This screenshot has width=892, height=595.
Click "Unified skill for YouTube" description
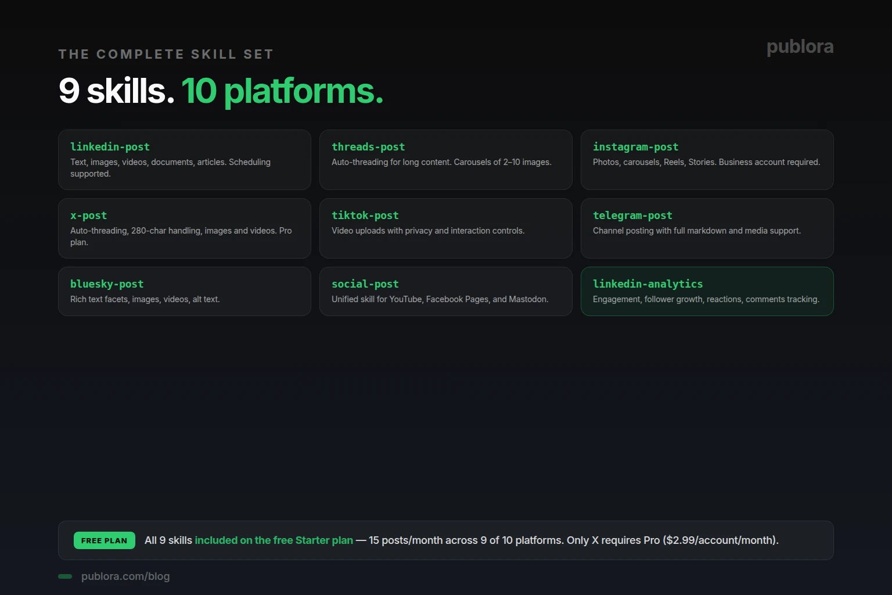click(x=440, y=299)
